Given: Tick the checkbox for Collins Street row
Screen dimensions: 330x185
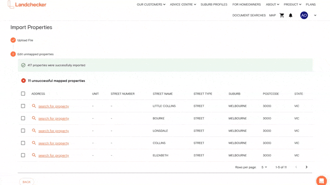Looking at the screenshot, I should click(23, 143).
